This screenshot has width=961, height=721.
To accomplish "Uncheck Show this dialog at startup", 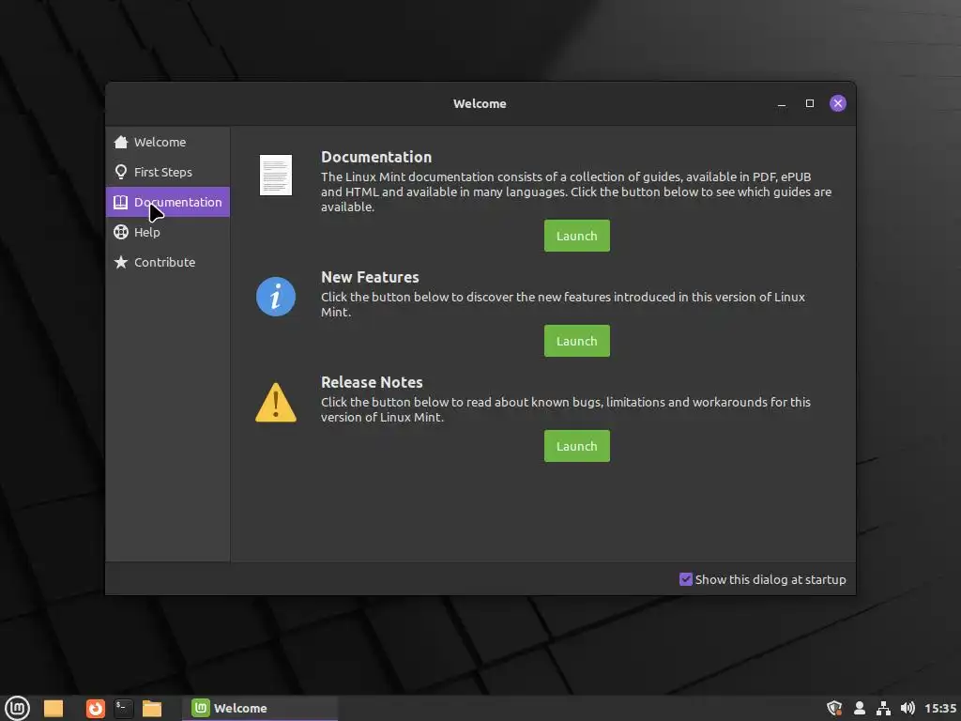I will (686, 579).
